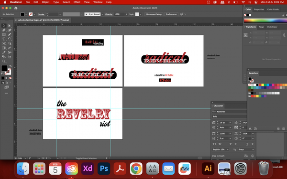Select the Gradient tool
Viewport: 287px width, 179px height.
(4, 48)
